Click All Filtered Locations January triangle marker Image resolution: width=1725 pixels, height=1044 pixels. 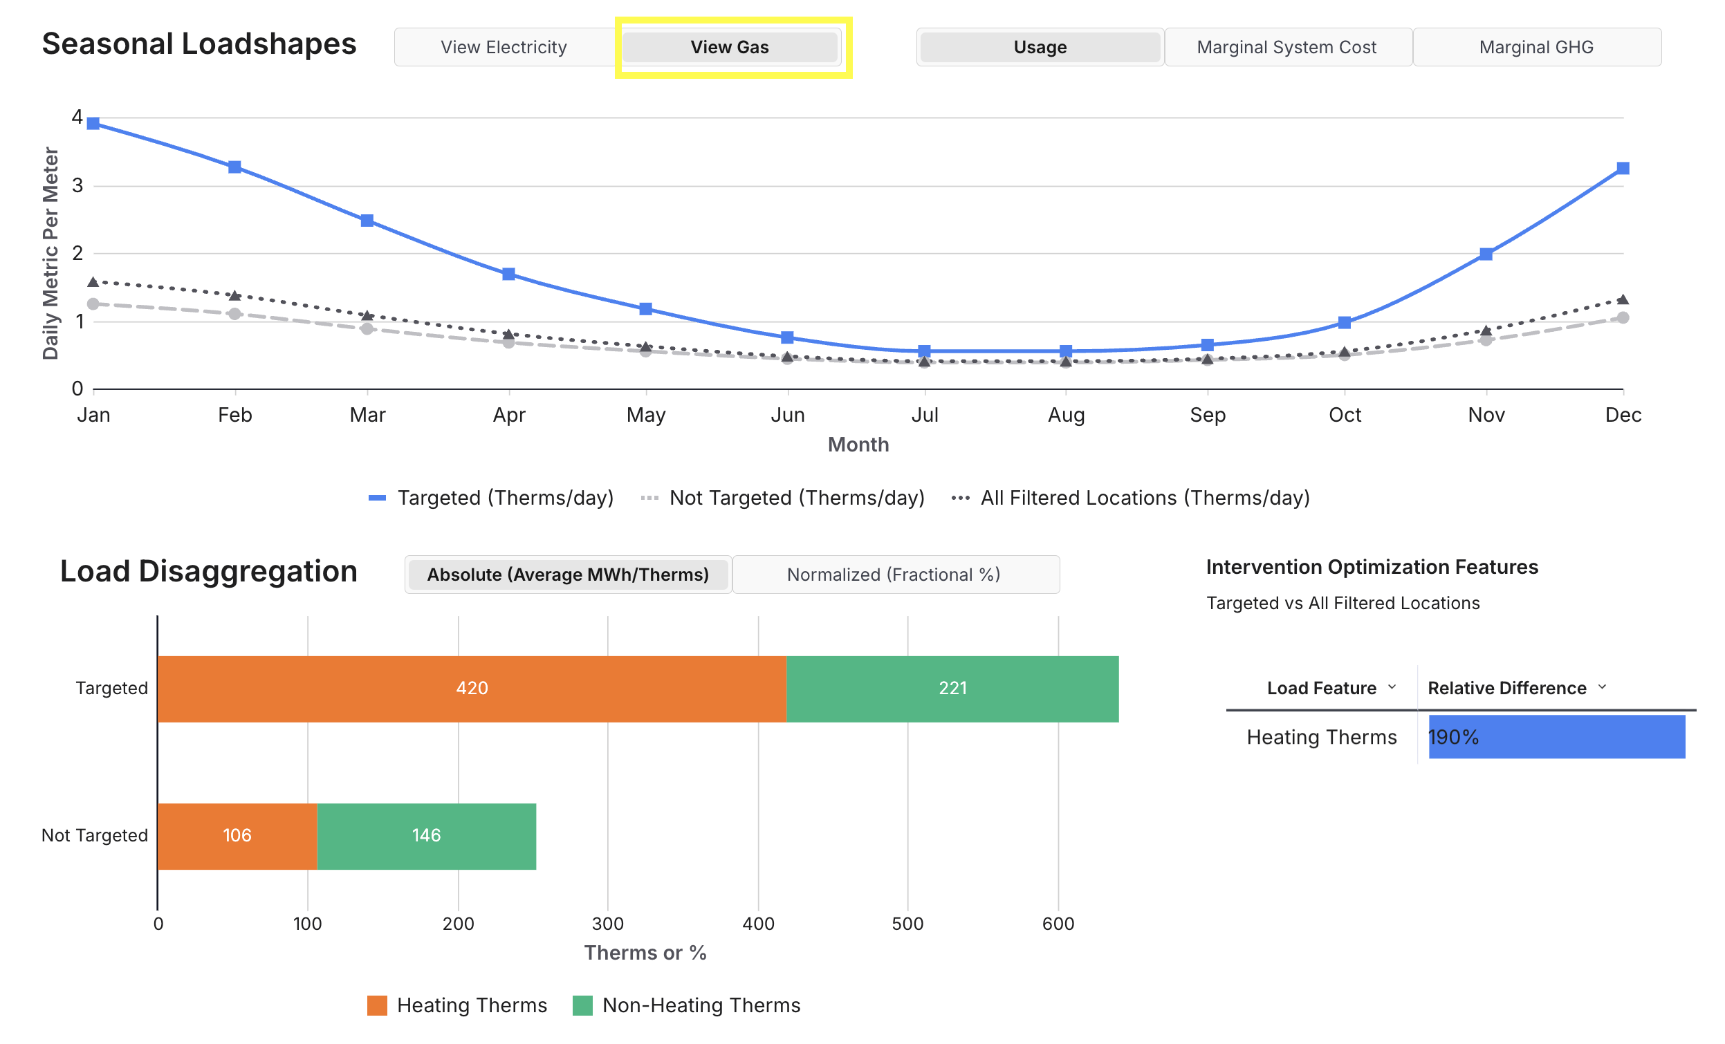93,282
